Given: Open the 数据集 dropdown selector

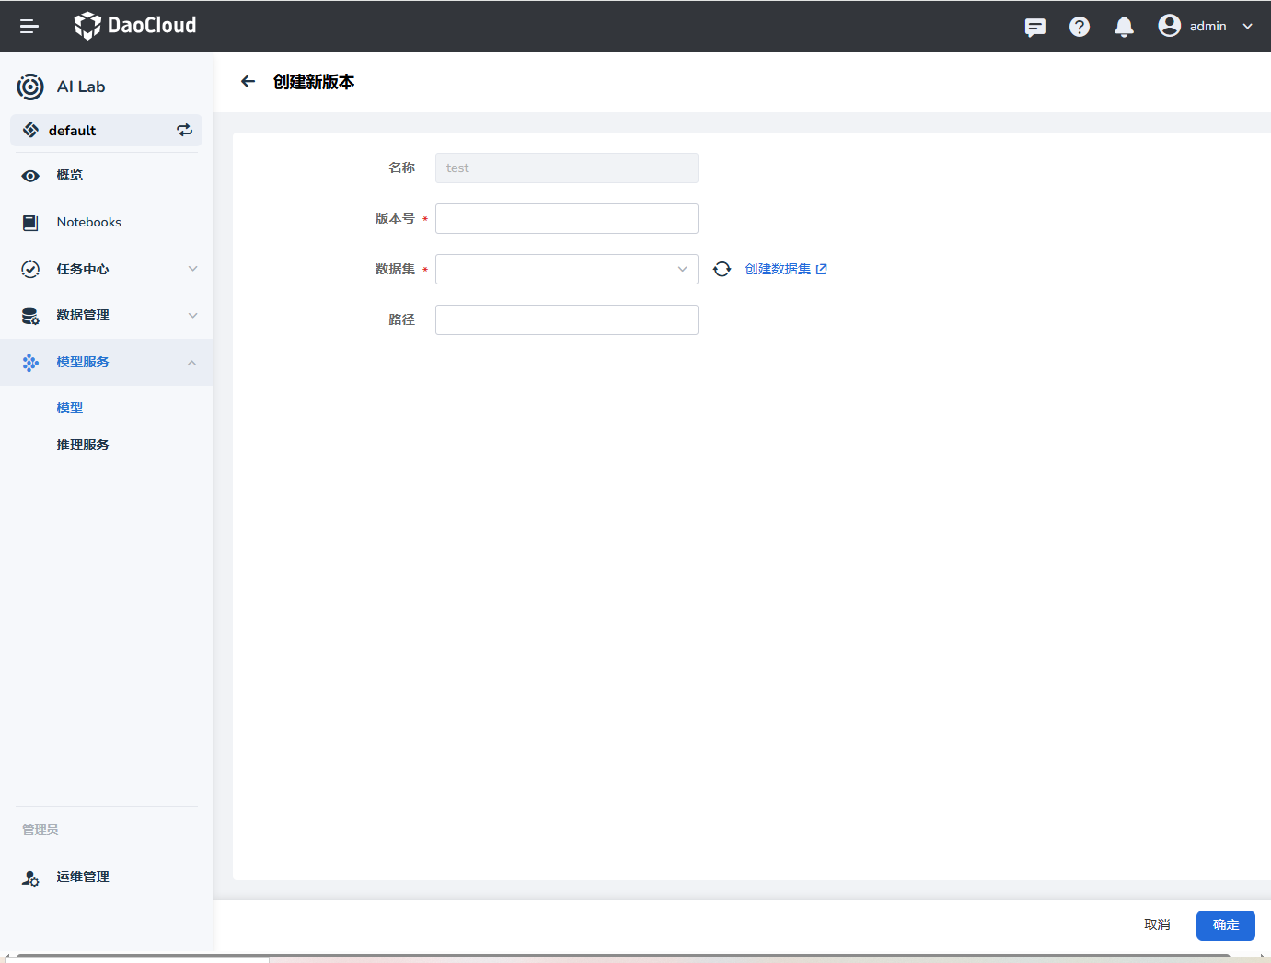Looking at the screenshot, I should pos(566,269).
